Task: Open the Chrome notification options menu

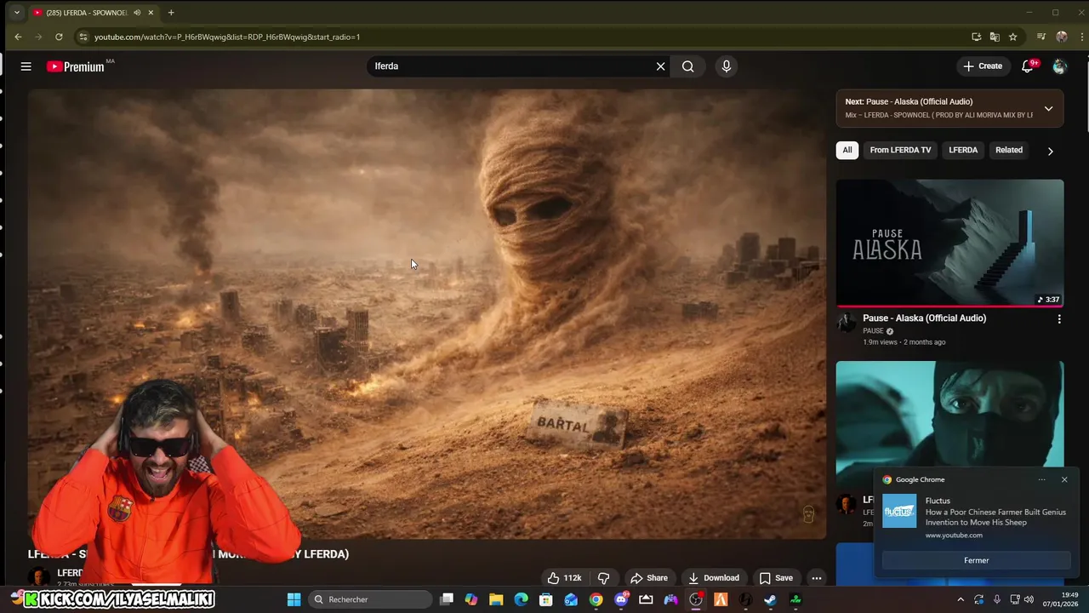Action: click(1042, 479)
